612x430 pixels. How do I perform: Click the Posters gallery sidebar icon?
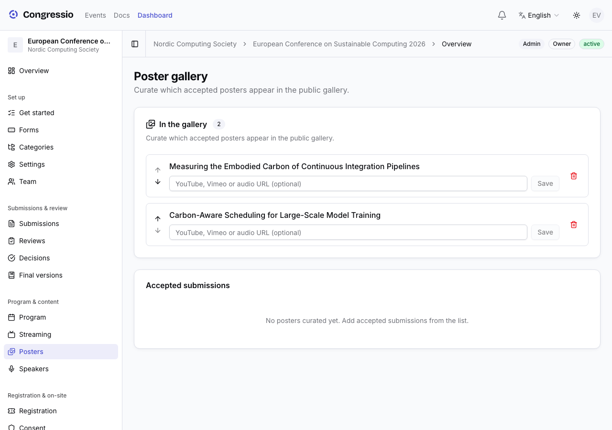[11, 352]
